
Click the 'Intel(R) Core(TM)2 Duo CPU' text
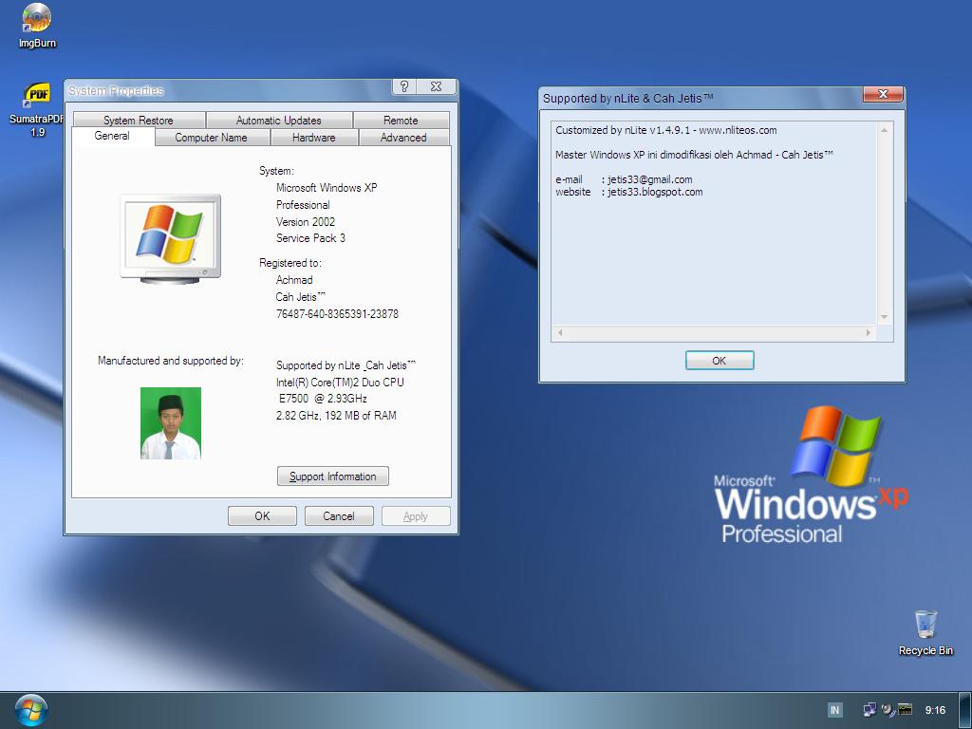pyautogui.click(x=340, y=382)
